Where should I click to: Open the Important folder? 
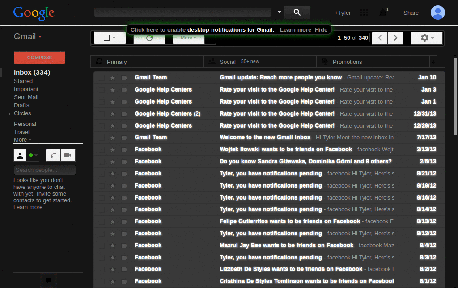(26, 89)
